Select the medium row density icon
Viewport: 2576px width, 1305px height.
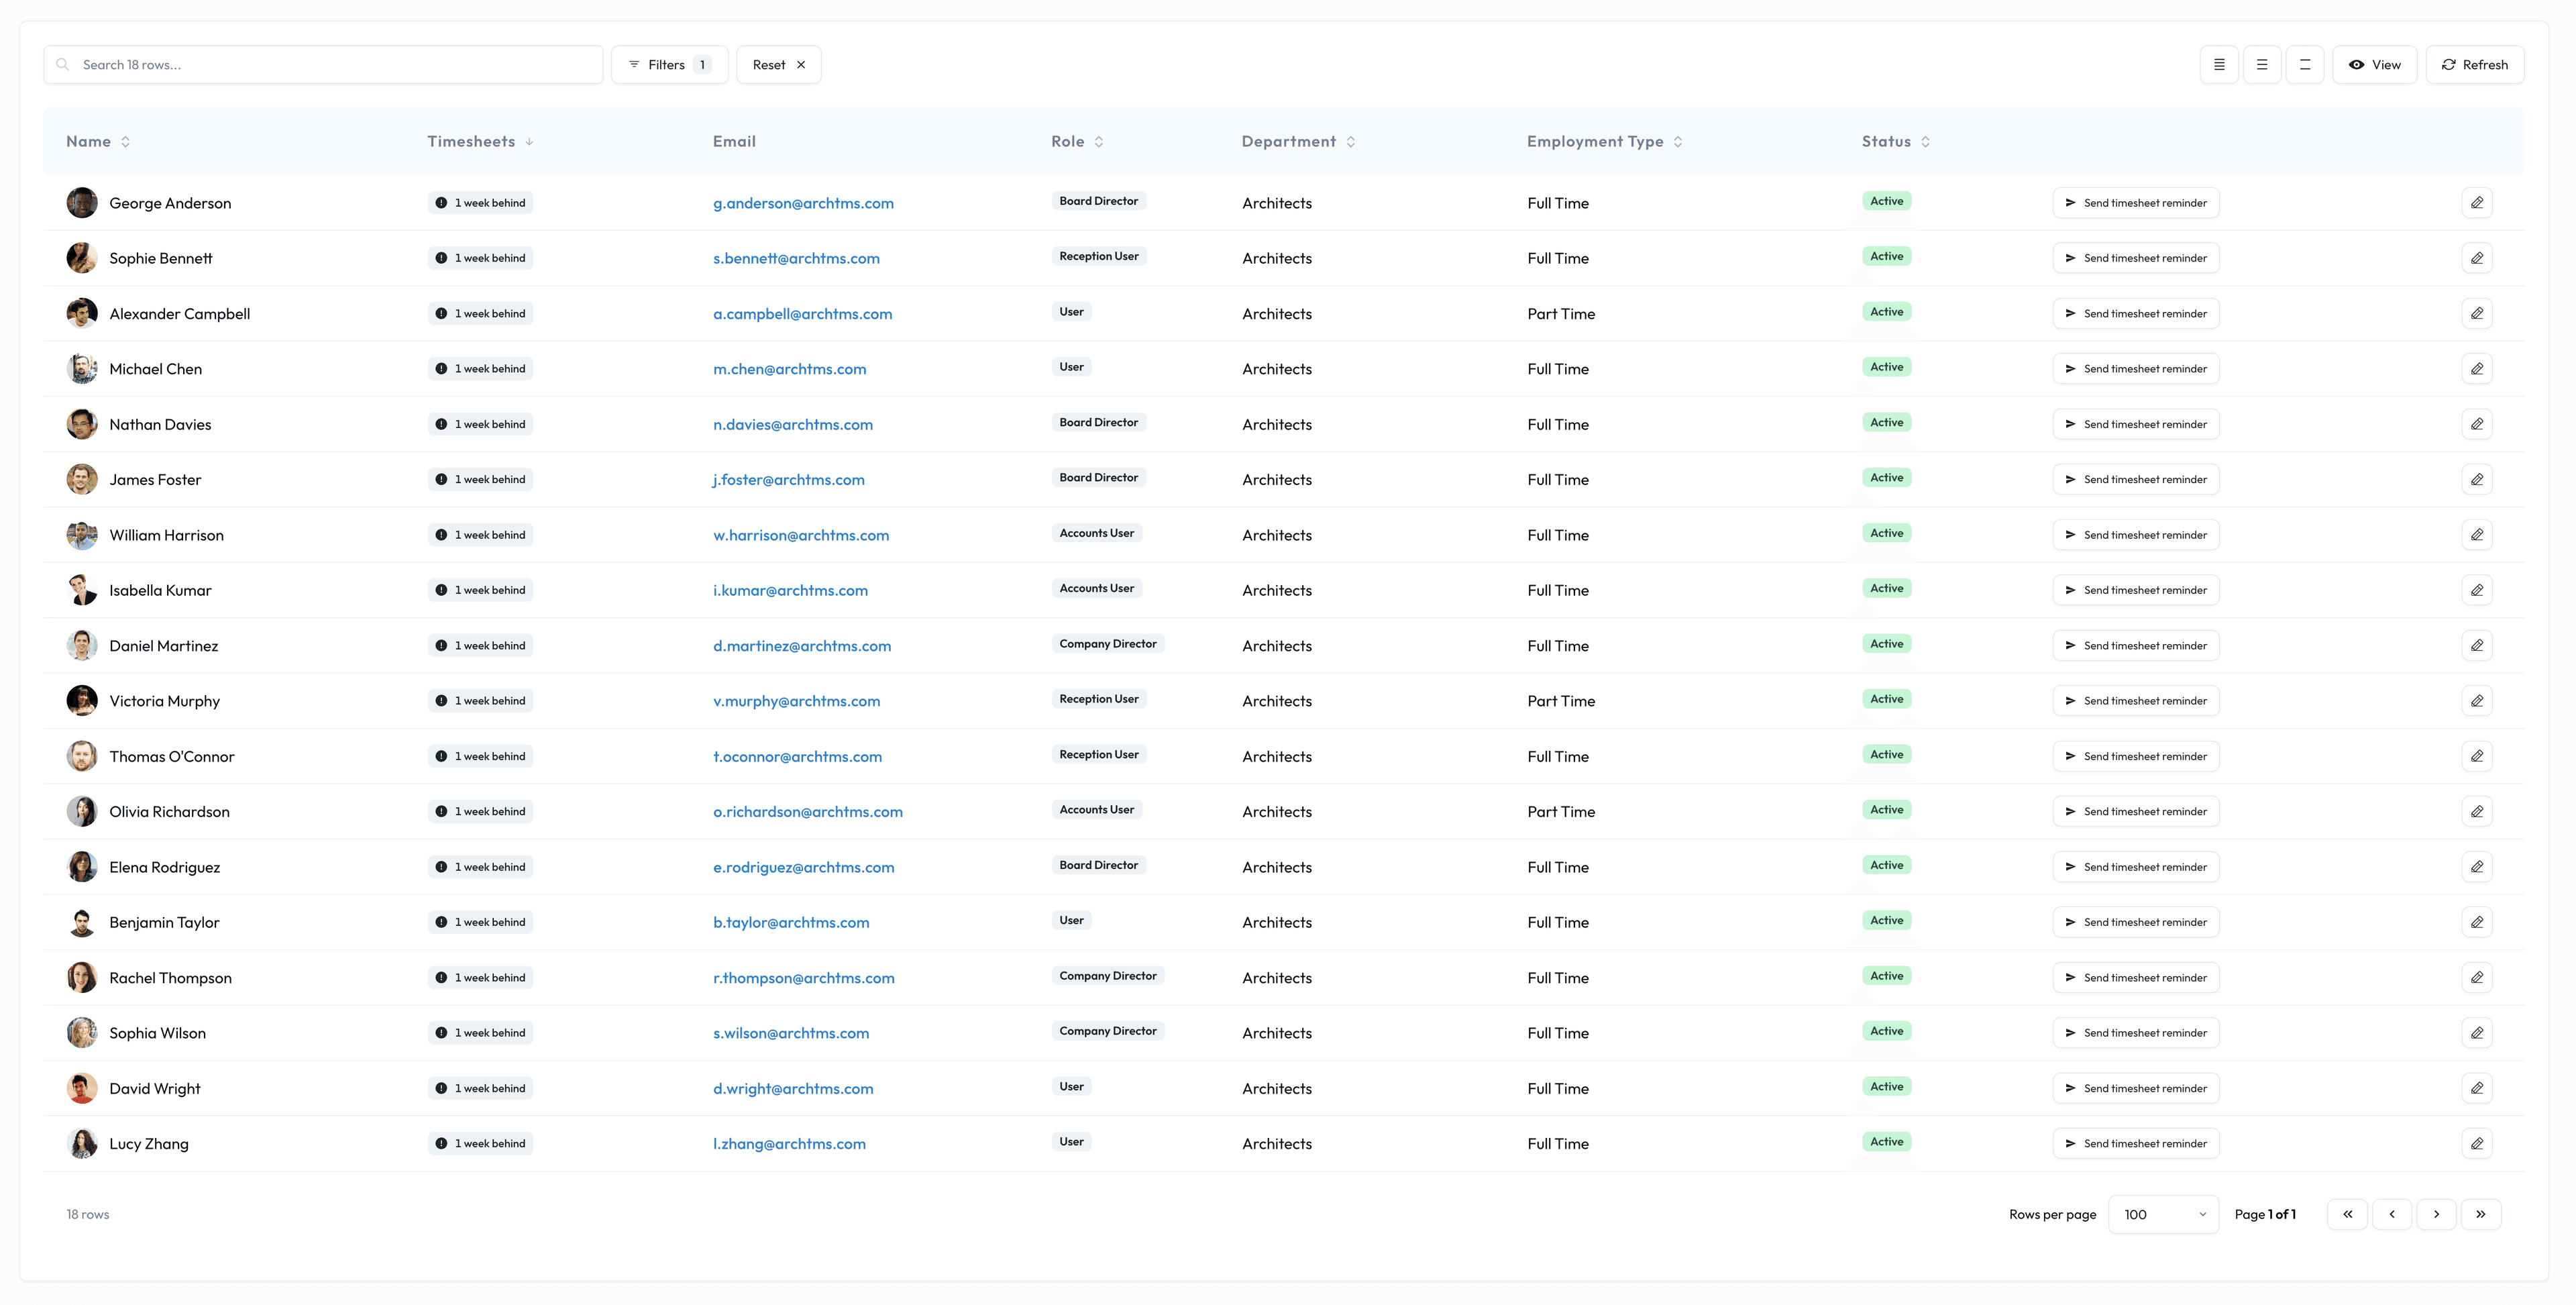(x=2262, y=65)
